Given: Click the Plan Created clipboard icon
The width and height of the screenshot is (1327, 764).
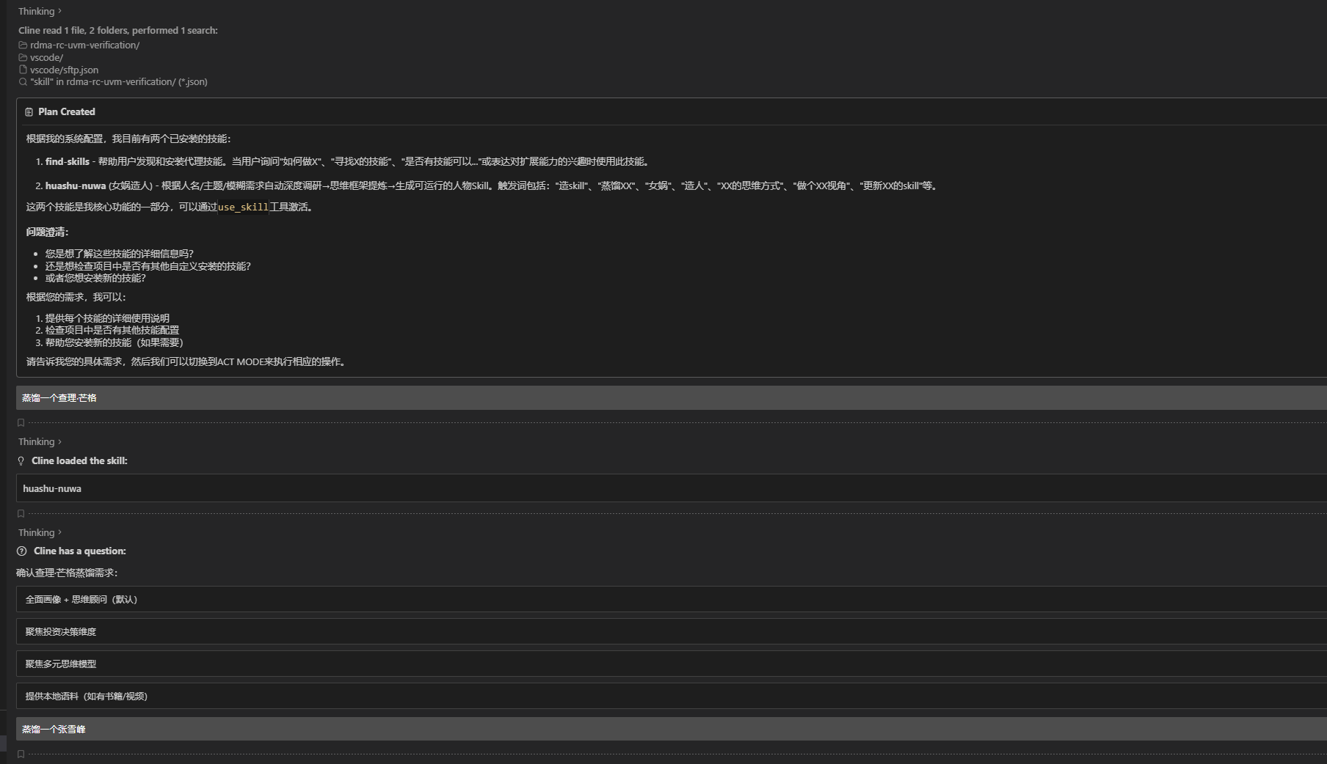Looking at the screenshot, I should pos(29,112).
